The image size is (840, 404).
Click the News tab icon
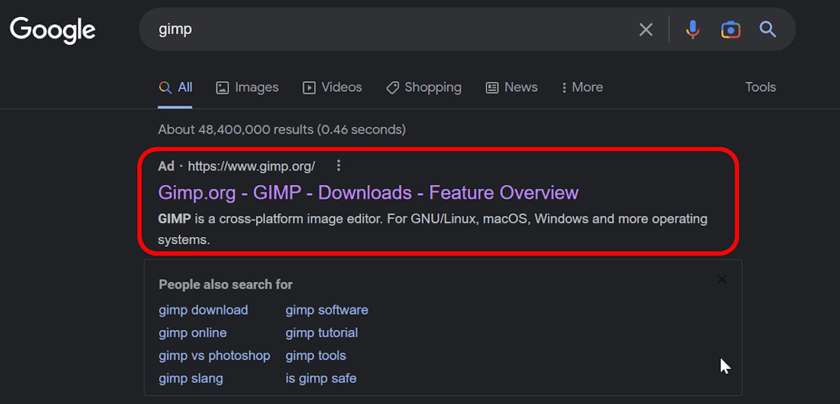[x=491, y=87]
